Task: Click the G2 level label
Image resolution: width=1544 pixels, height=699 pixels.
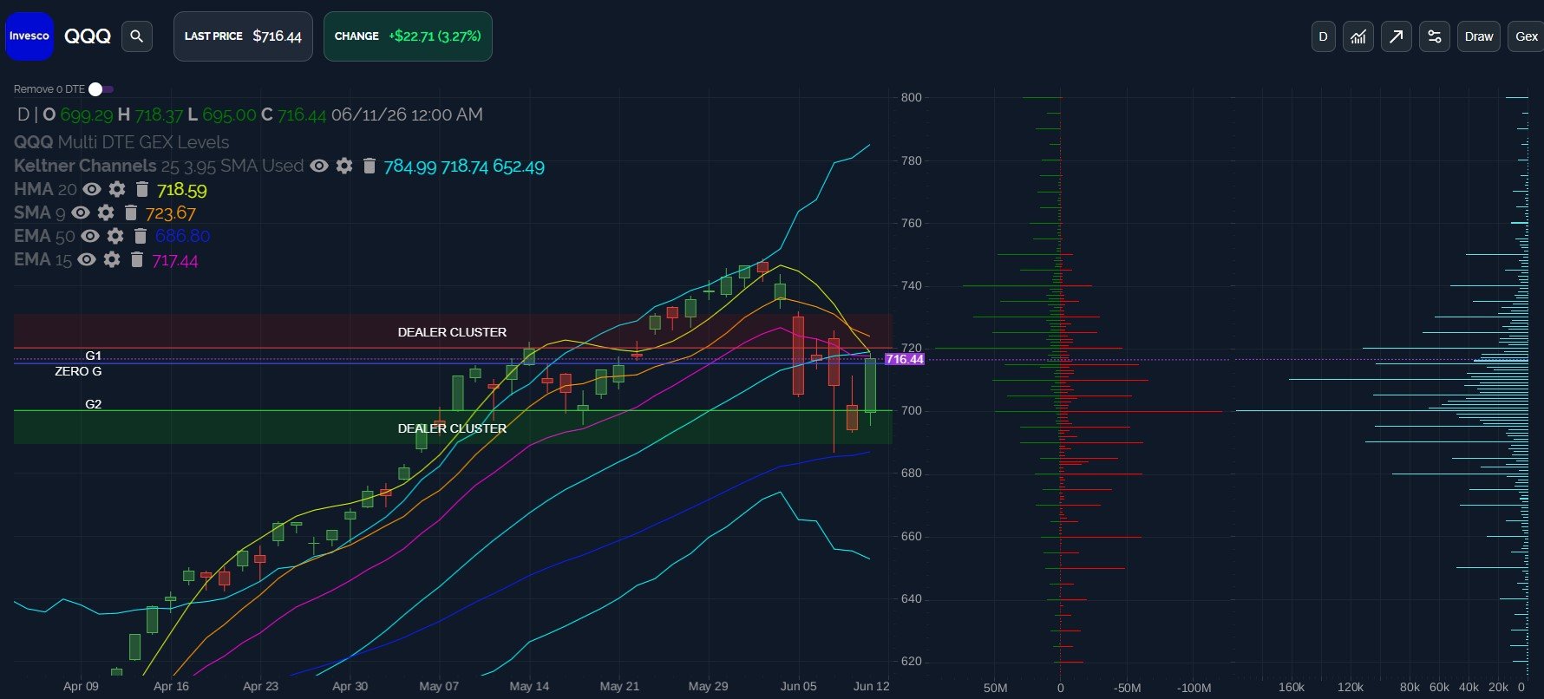Action: [94, 404]
